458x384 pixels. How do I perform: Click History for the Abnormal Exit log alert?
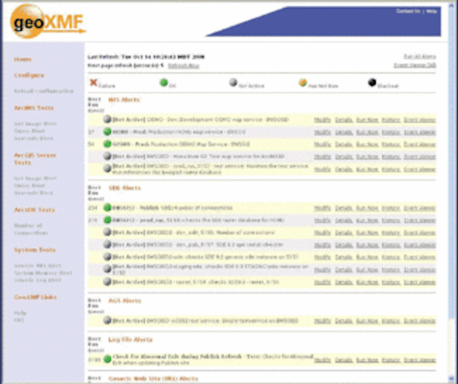[391, 360]
